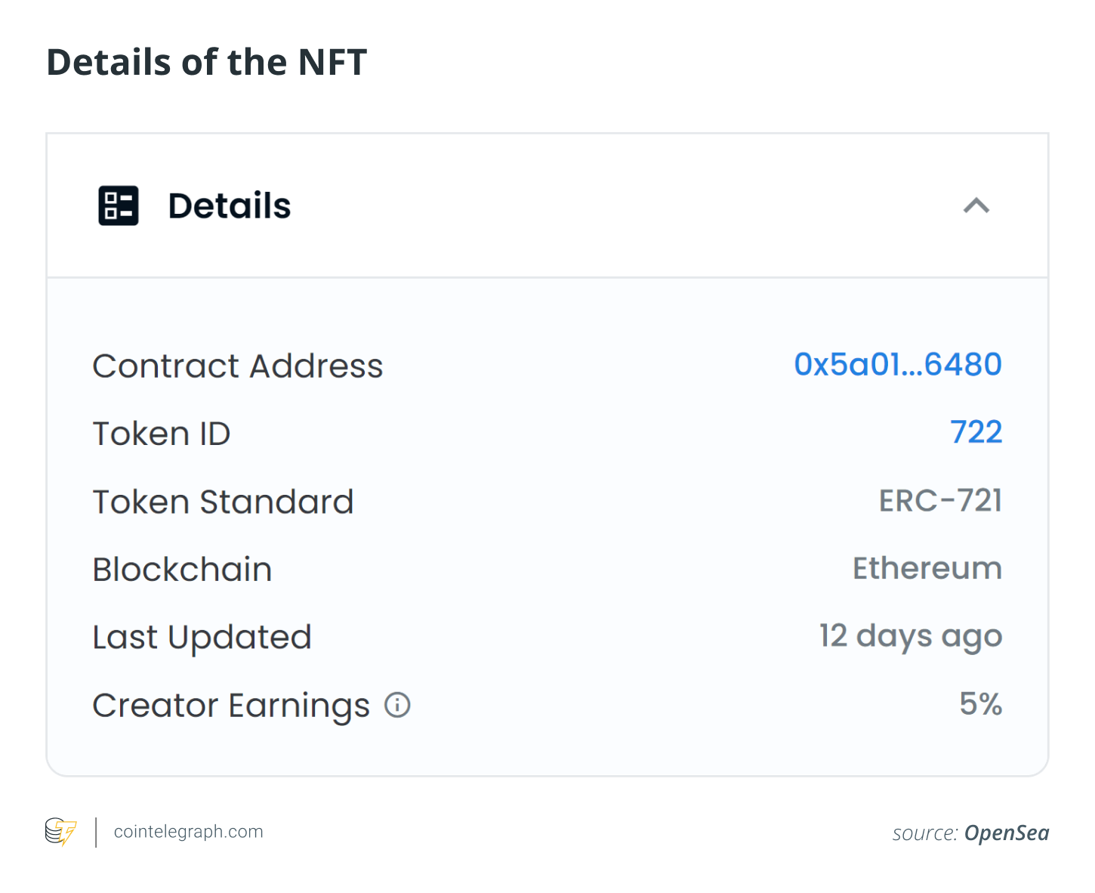Click the squares icon next to Details
The image size is (1095, 893).
point(118,205)
